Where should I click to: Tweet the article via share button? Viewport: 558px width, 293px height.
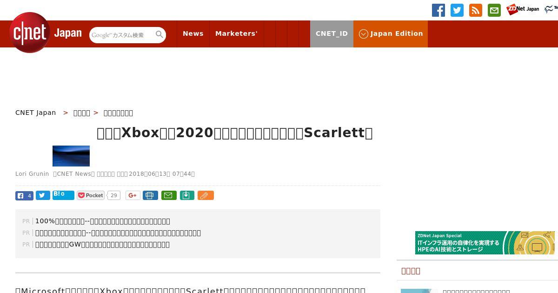click(43, 196)
